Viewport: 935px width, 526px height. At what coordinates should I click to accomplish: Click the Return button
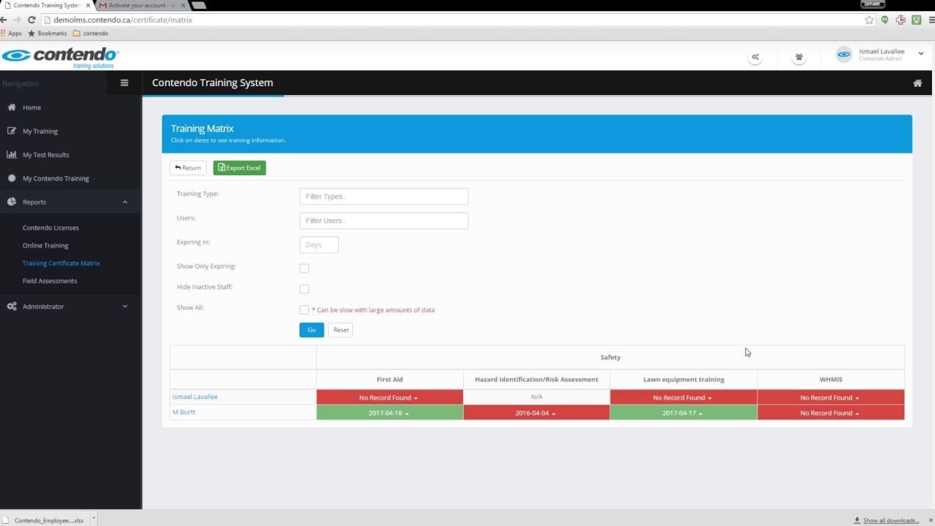click(x=188, y=168)
